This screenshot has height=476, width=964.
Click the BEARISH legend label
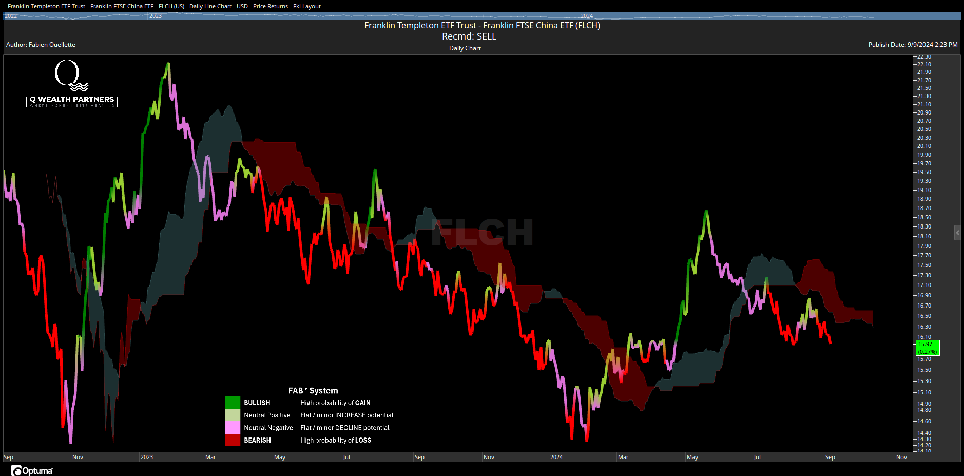(x=257, y=440)
